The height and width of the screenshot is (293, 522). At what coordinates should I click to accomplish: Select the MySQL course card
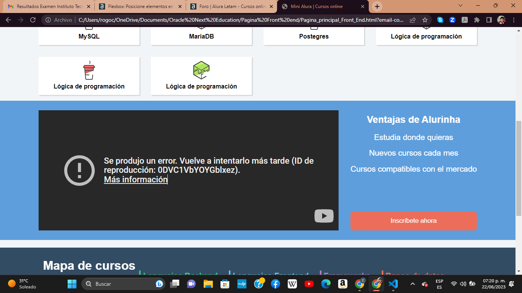tap(89, 36)
